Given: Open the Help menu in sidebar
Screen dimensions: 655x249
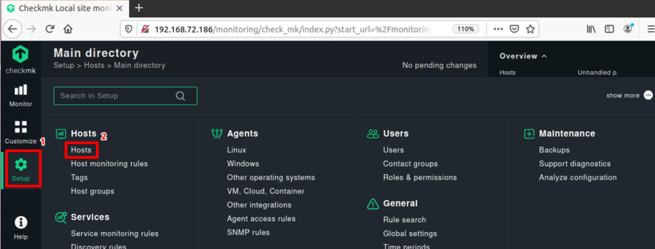Looking at the screenshot, I should click(20, 228).
